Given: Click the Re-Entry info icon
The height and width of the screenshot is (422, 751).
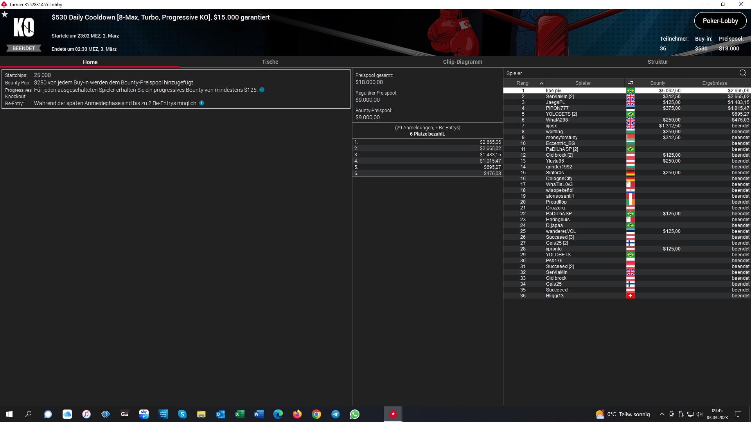Looking at the screenshot, I should [x=202, y=103].
